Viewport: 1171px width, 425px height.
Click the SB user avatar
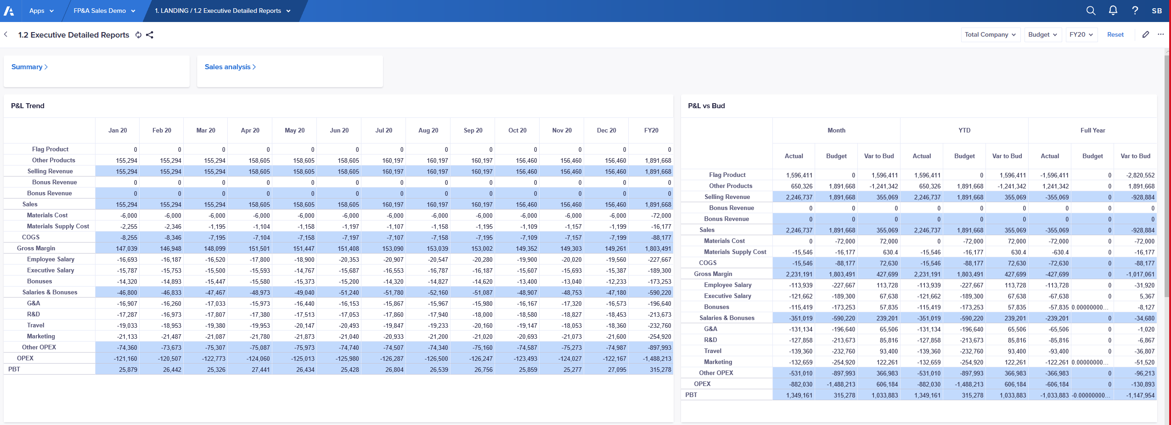tap(1157, 11)
